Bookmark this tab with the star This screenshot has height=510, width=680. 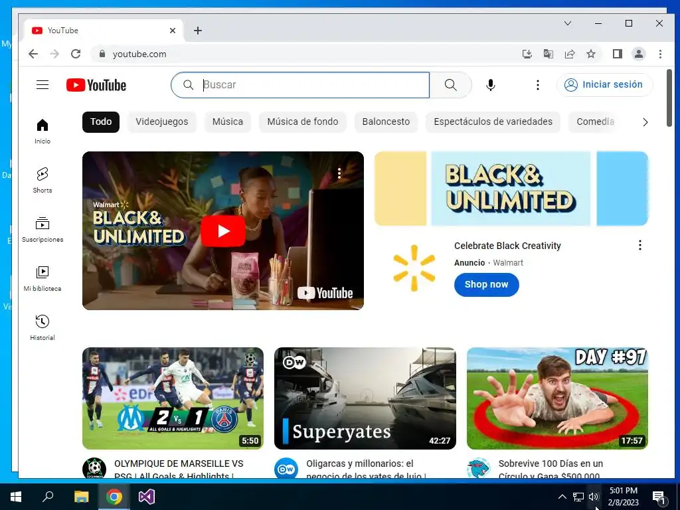pyautogui.click(x=590, y=54)
